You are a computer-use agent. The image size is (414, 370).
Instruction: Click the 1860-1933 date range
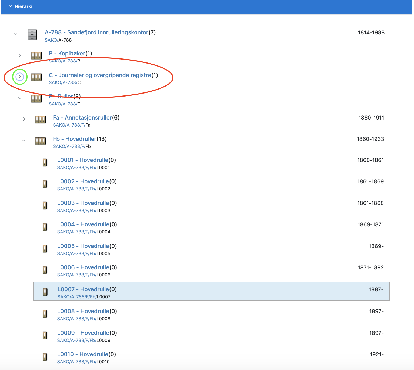coord(370,139)
